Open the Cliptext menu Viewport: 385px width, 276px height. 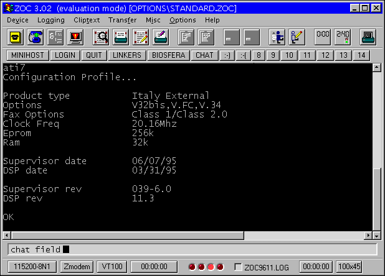pos(85,20)
